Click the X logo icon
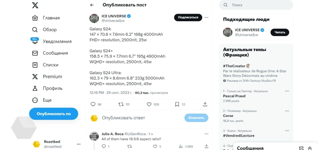318x150 pixels. pos(35,5)
